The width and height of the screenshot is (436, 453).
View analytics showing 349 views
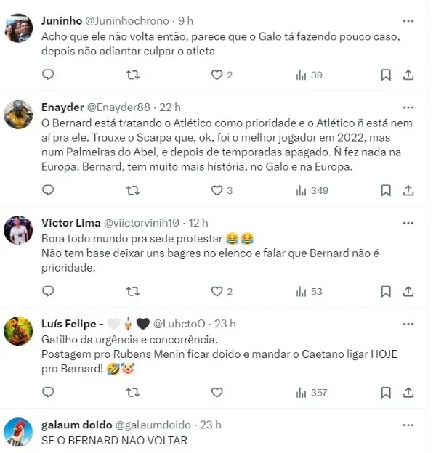click(312, 191)
